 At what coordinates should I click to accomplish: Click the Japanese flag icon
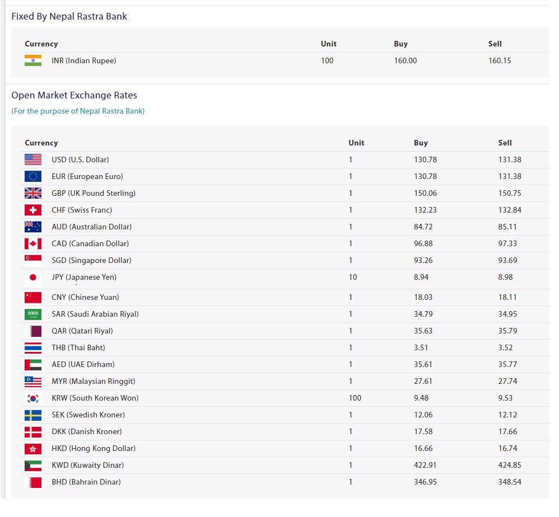[33, 278]
